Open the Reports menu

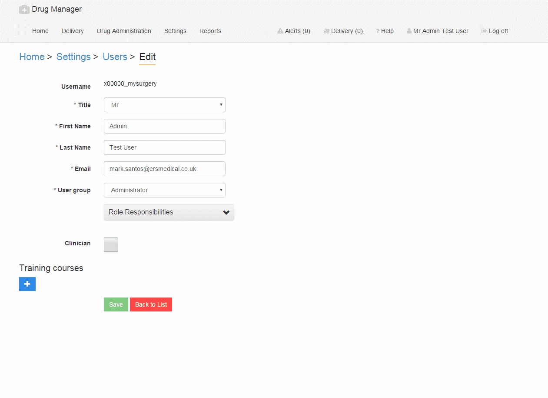click(210, 31)
